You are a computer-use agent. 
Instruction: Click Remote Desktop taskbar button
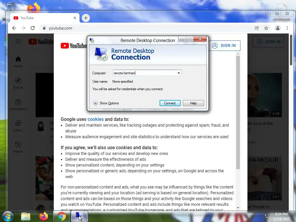[x=79, y=216]
